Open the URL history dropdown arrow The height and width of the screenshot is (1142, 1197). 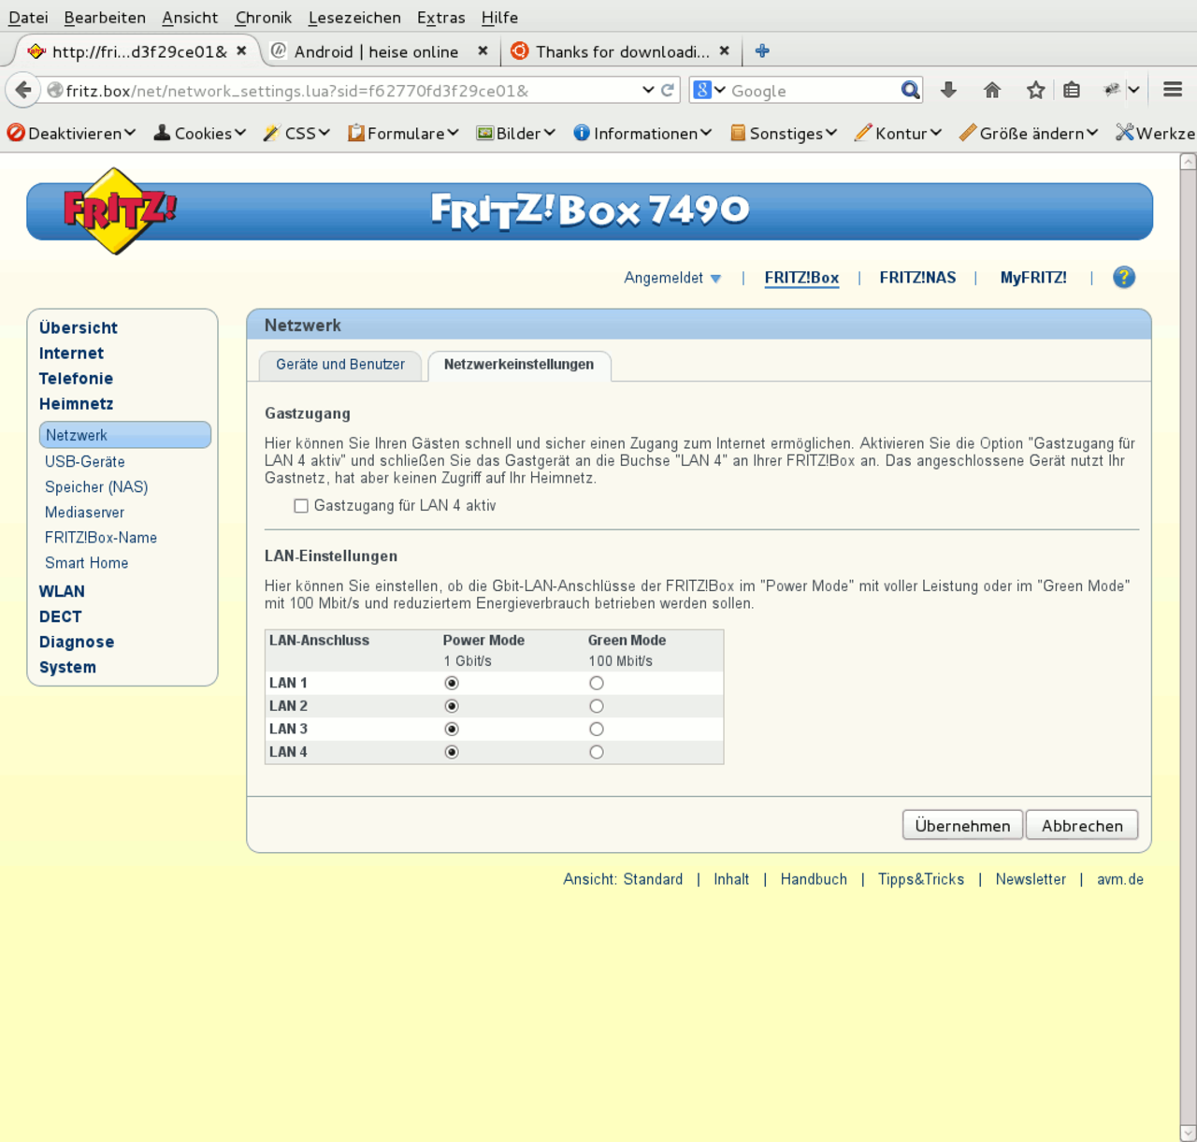[648, 90]
